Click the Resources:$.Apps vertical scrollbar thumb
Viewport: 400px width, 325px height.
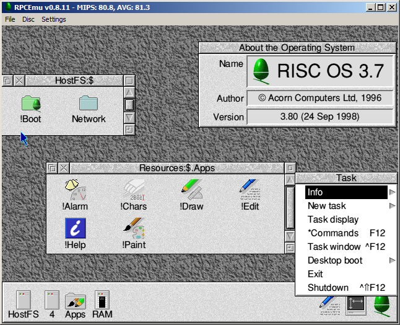pos(290,208)
